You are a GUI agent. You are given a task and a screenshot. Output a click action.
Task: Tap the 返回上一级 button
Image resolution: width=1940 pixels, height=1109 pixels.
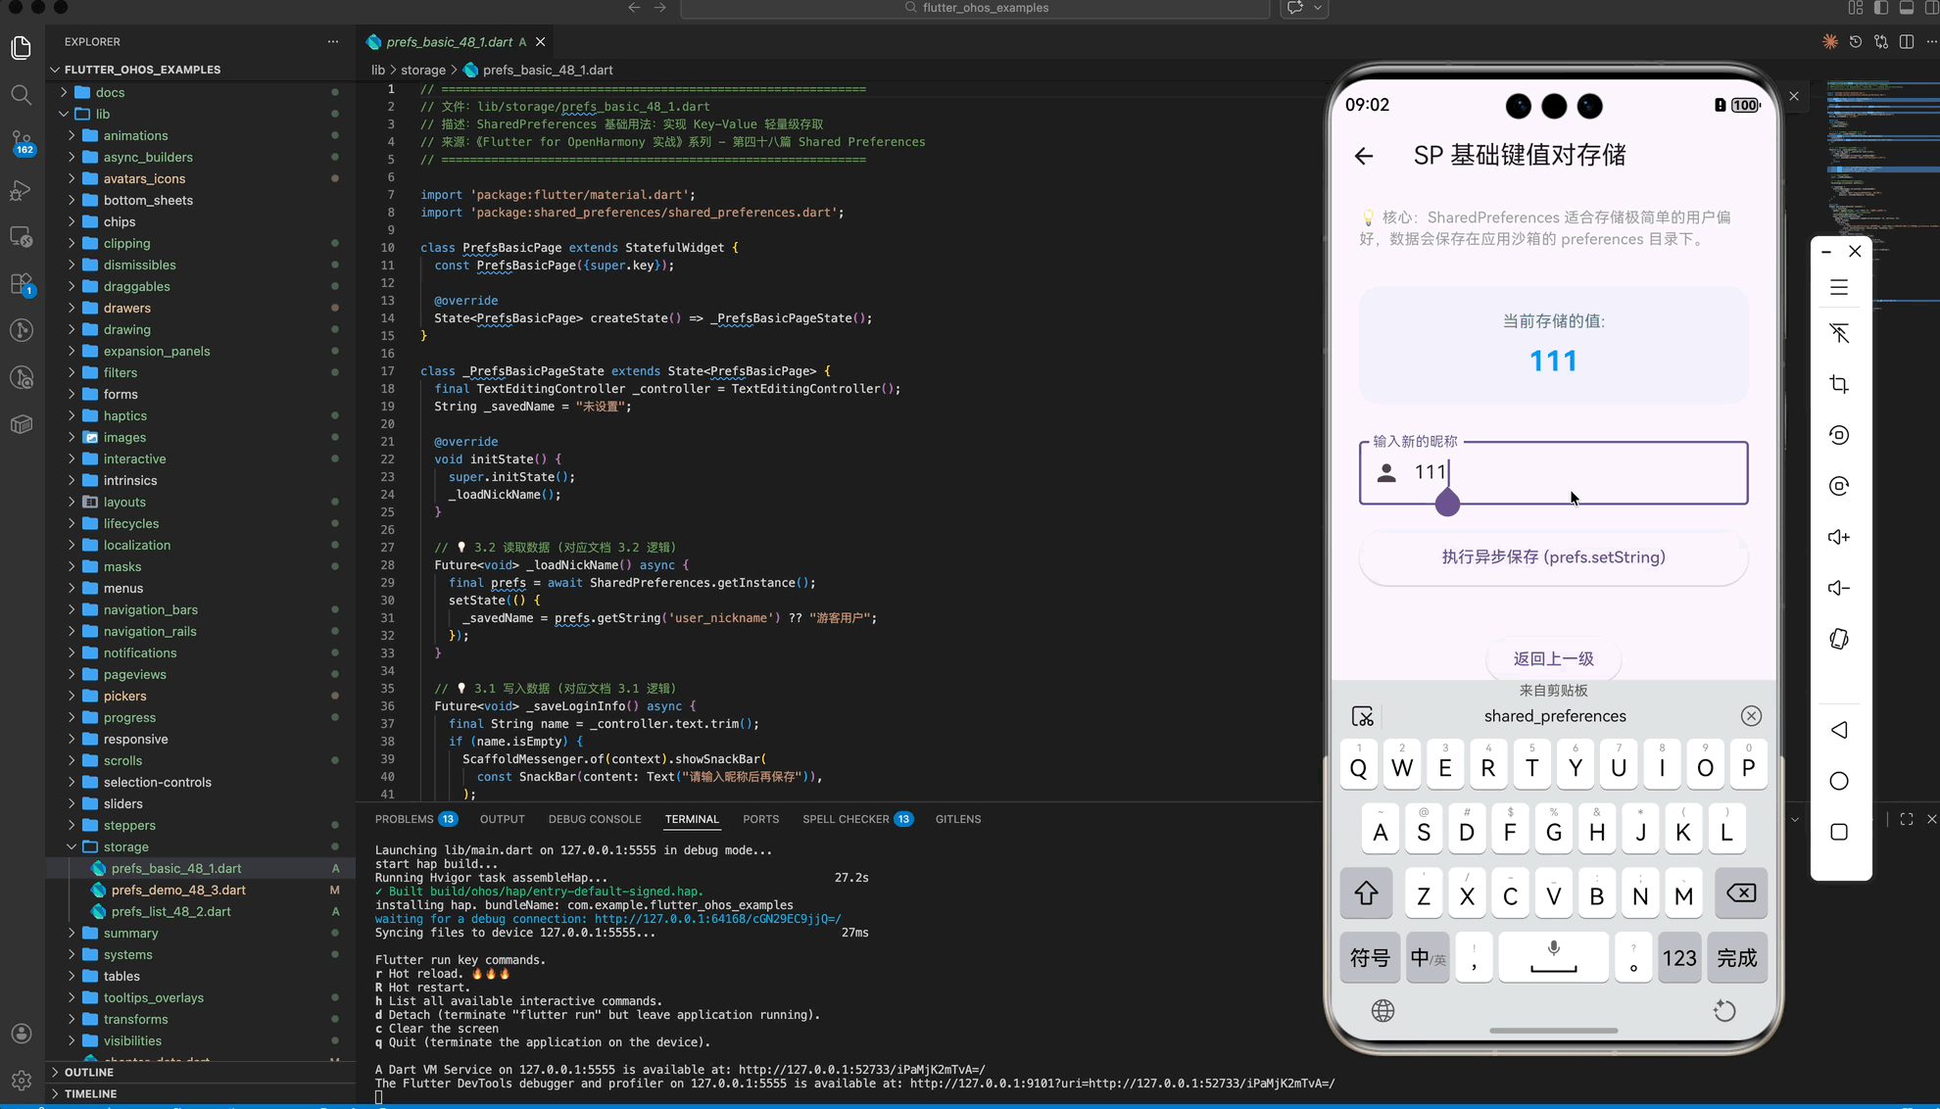(1553, 658)
